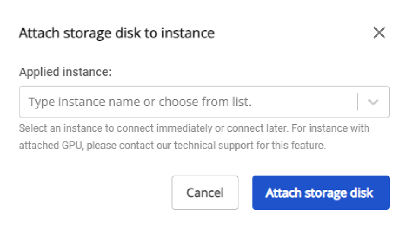Click the down-arrow icon in instance field
This screenshot has width=406, height=226.
(x=373, y=102)
